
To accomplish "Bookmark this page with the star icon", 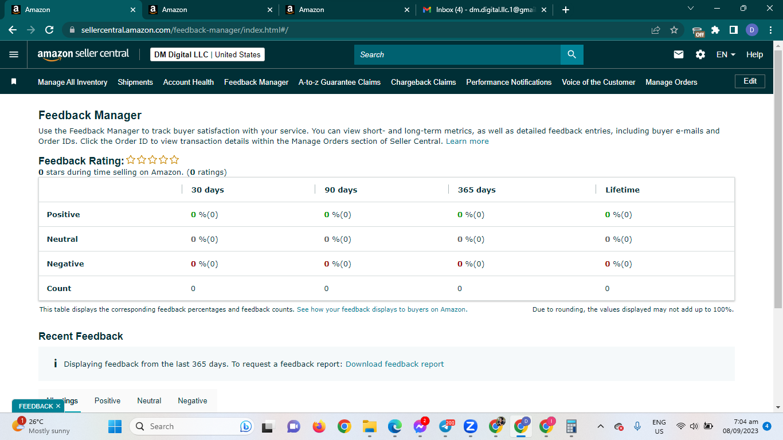I will click(x=674, y=30).
